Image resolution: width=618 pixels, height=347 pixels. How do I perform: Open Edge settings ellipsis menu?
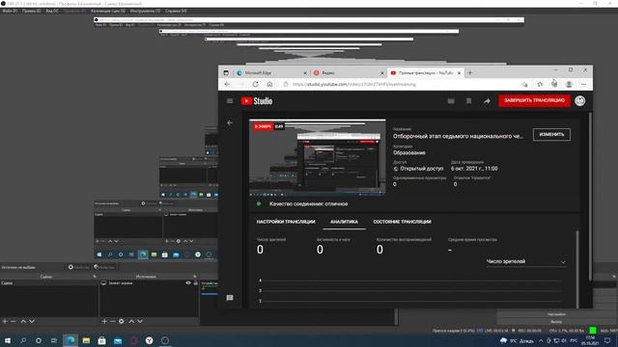tap(583, 84)
